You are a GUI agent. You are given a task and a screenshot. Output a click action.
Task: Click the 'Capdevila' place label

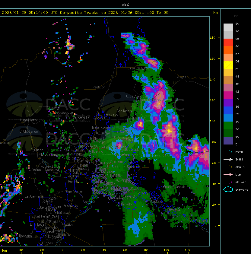[81, 117]
